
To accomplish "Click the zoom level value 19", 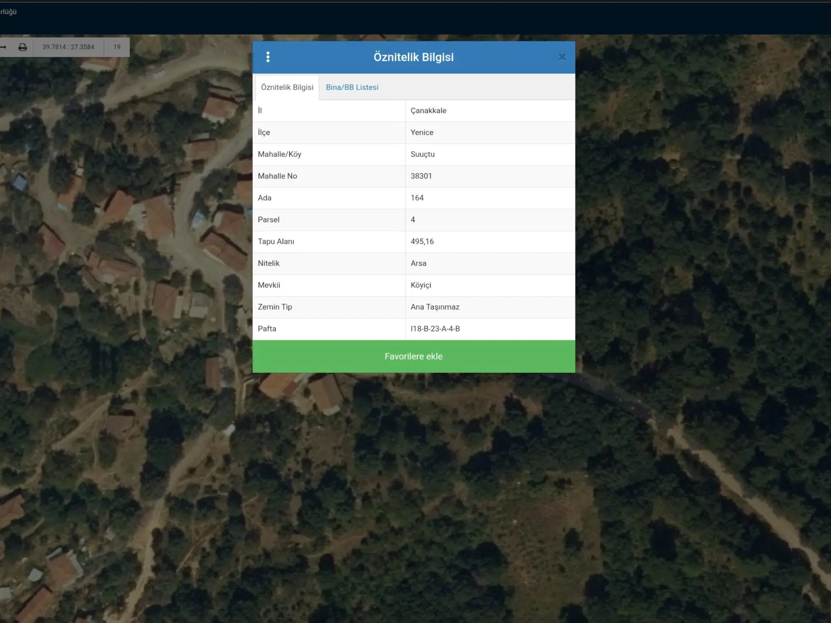I will (x=117, y=47).
